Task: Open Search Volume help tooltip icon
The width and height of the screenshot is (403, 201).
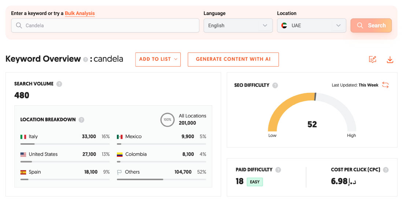Action: click(x=59, y=84)
